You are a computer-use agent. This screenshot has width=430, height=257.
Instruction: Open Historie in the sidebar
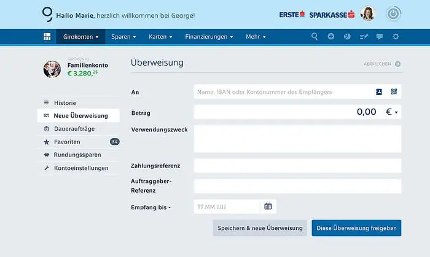(79, 102)
